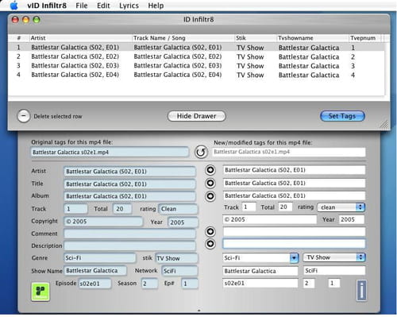Click the minus delete row icon
397x317 pixels.
[x=24, y=116]
